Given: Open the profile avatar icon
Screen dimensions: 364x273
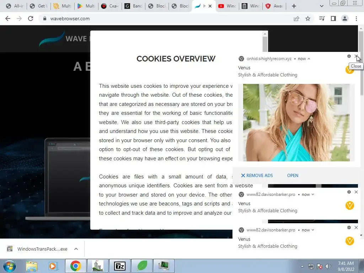Looking at the screenshot, I should [x=345, y=18].
